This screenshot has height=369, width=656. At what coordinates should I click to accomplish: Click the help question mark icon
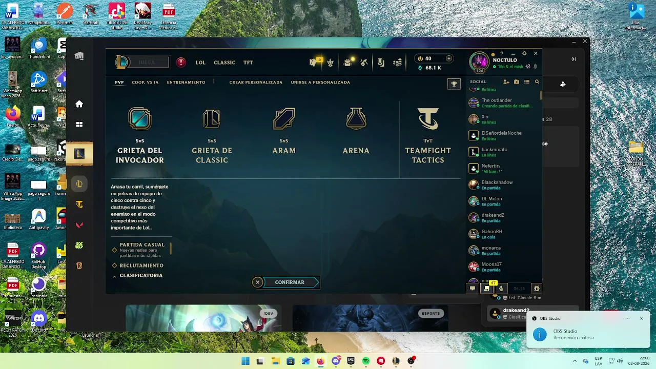pos(502,53)
